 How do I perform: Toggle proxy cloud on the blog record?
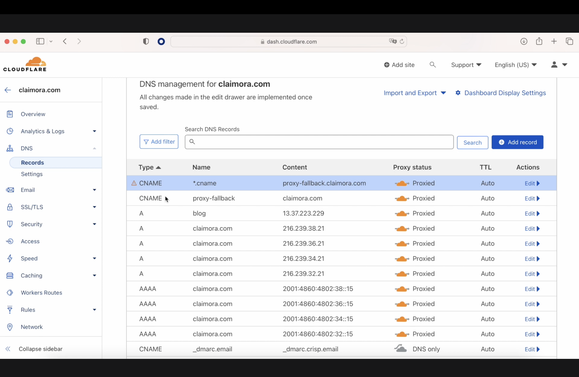click(402, 213)
